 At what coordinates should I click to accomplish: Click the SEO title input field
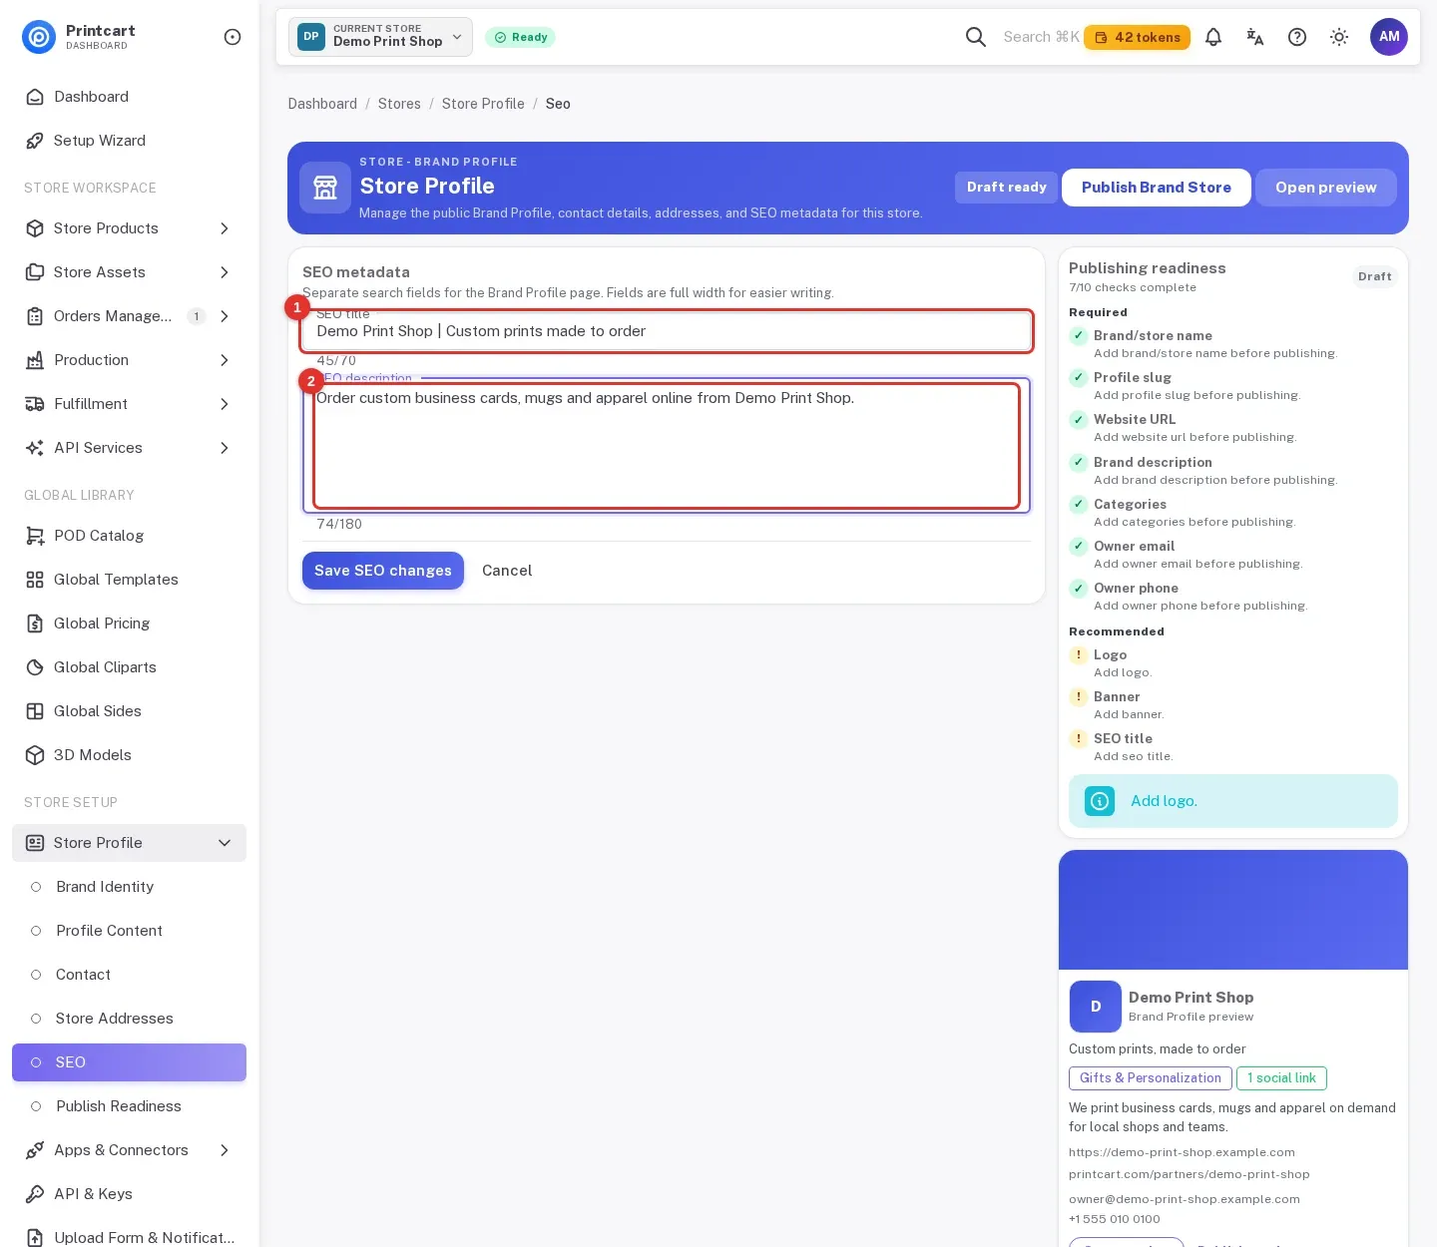pyautogui.click(x=667, y=331)
